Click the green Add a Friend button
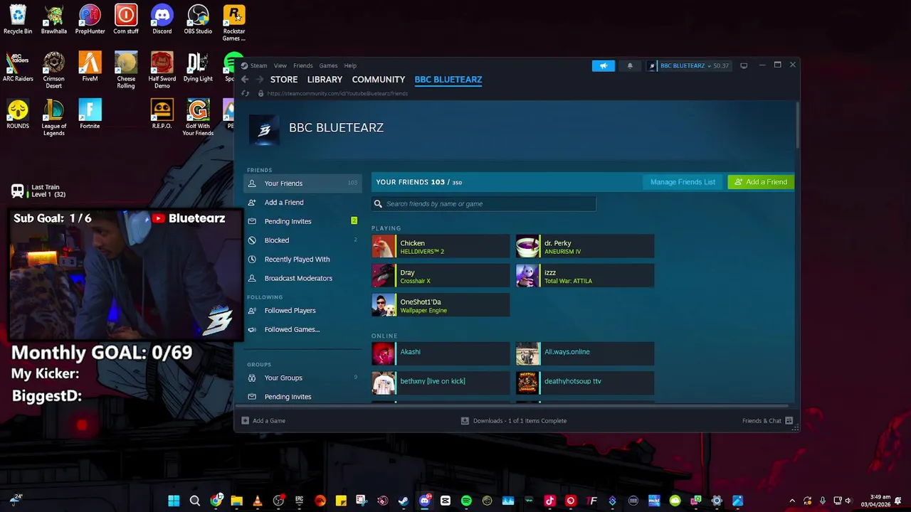The image size is (911, 512). [x=761, y=182]
